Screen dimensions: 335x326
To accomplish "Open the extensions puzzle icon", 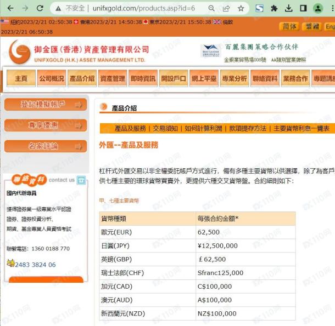I will [274, 8].
